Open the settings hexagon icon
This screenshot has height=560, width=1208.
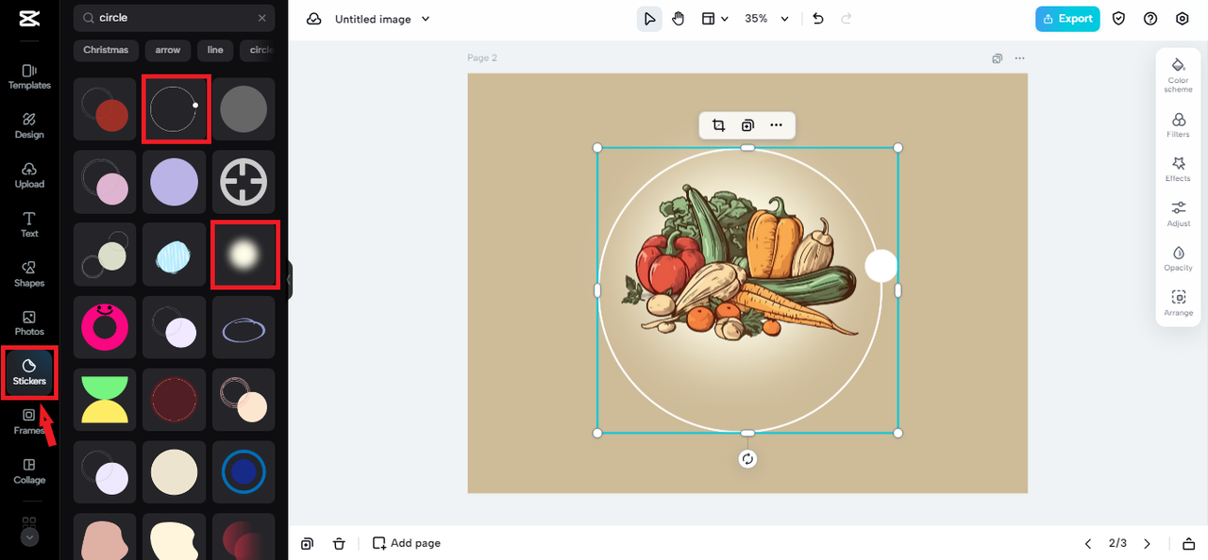click(x=1183, y=19)
